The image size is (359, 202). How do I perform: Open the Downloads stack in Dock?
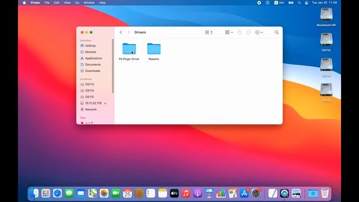click(x=313, y=193)
